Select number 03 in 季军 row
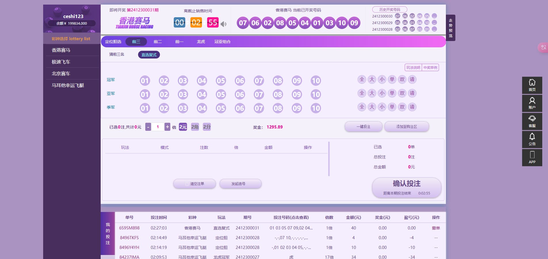The height and width of the screenshot is (259, 548). (183, 108)
